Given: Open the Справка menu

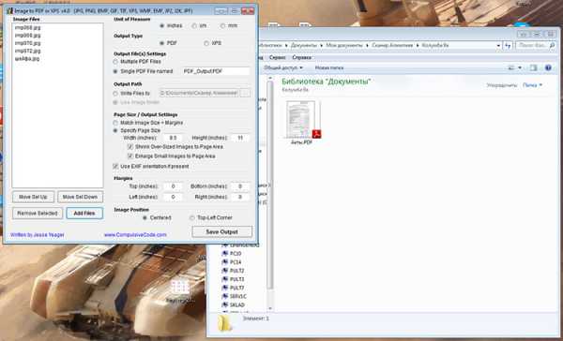Looking at the screenshot, I should [x=301, y=57].
